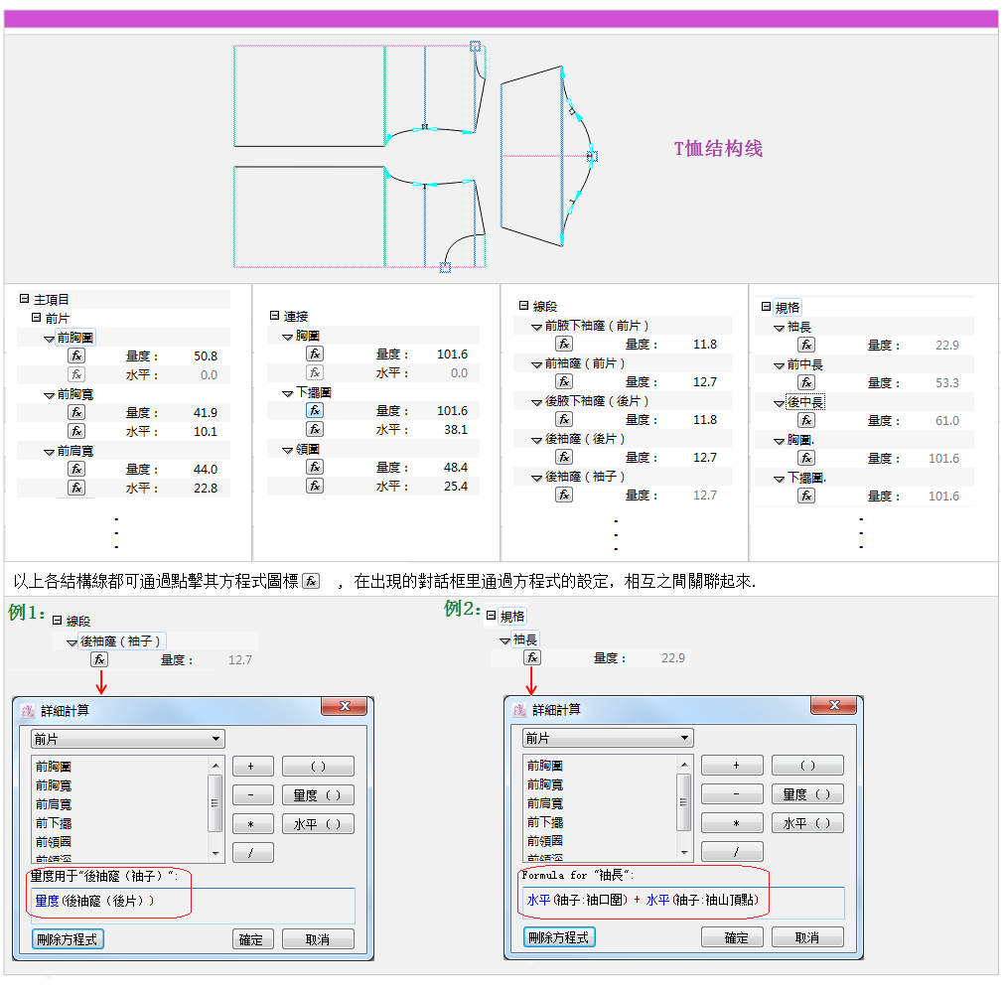Click 量度 ( ) button in 袖長 dialog
This screenshot has width=1005, height=992.
[x=807, y=794]
